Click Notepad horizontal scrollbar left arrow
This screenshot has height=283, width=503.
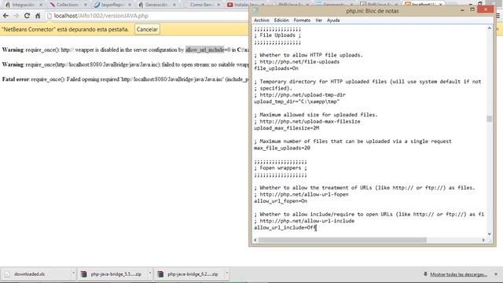[255, 240]
